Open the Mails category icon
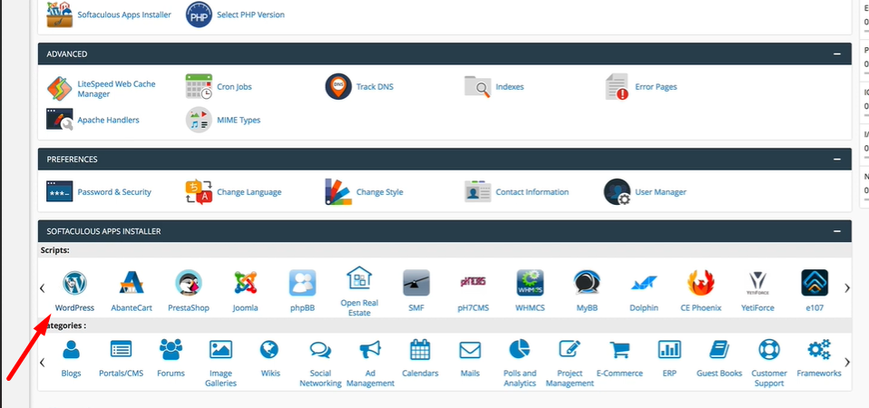869x408 pixels. pyautogui.click(x=470, y=350)
